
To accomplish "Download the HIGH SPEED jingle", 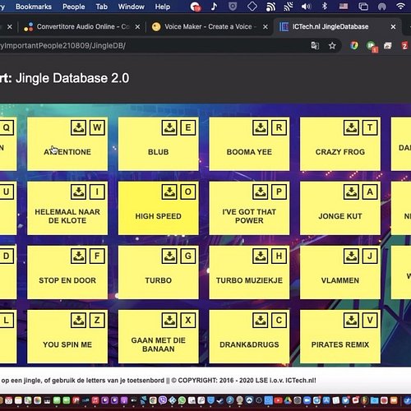I will coord(169,192).
